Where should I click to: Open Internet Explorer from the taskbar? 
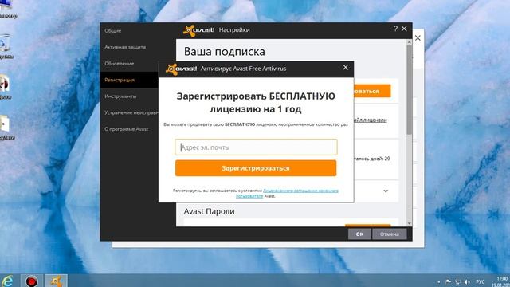pyautogui.click(x=8, y=281)
